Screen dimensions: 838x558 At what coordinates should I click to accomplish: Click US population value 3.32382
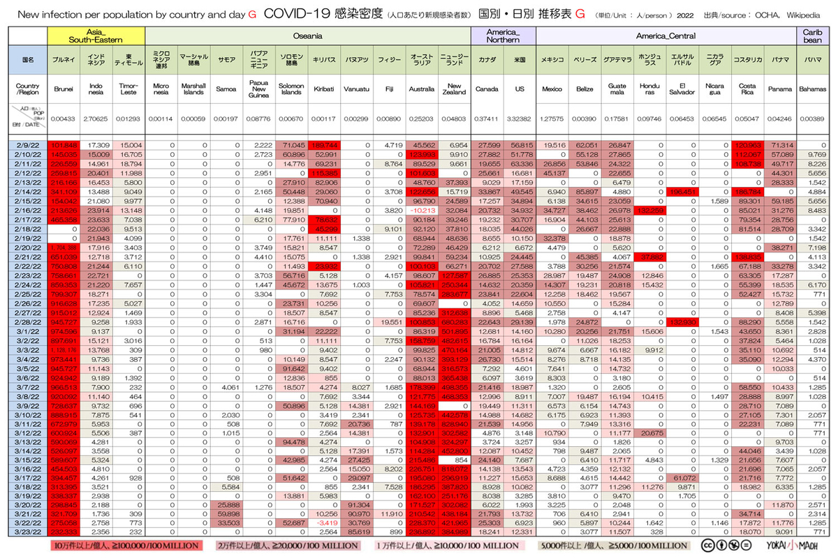pyautogui.click(x=519, y=119)
